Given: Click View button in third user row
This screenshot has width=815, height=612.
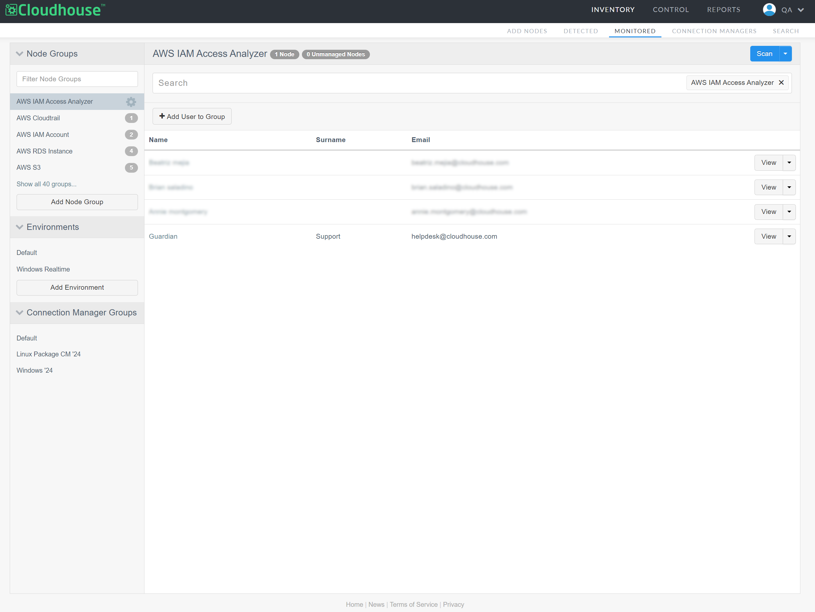Looking at the screenshot, I should 768,212.
